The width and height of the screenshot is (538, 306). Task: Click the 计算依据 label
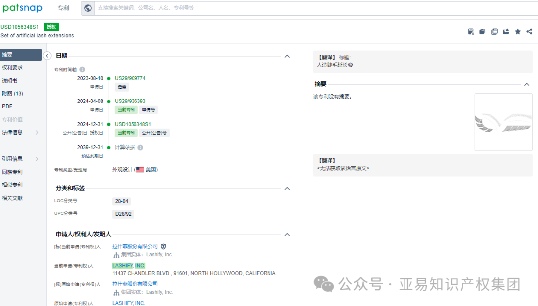125,147
